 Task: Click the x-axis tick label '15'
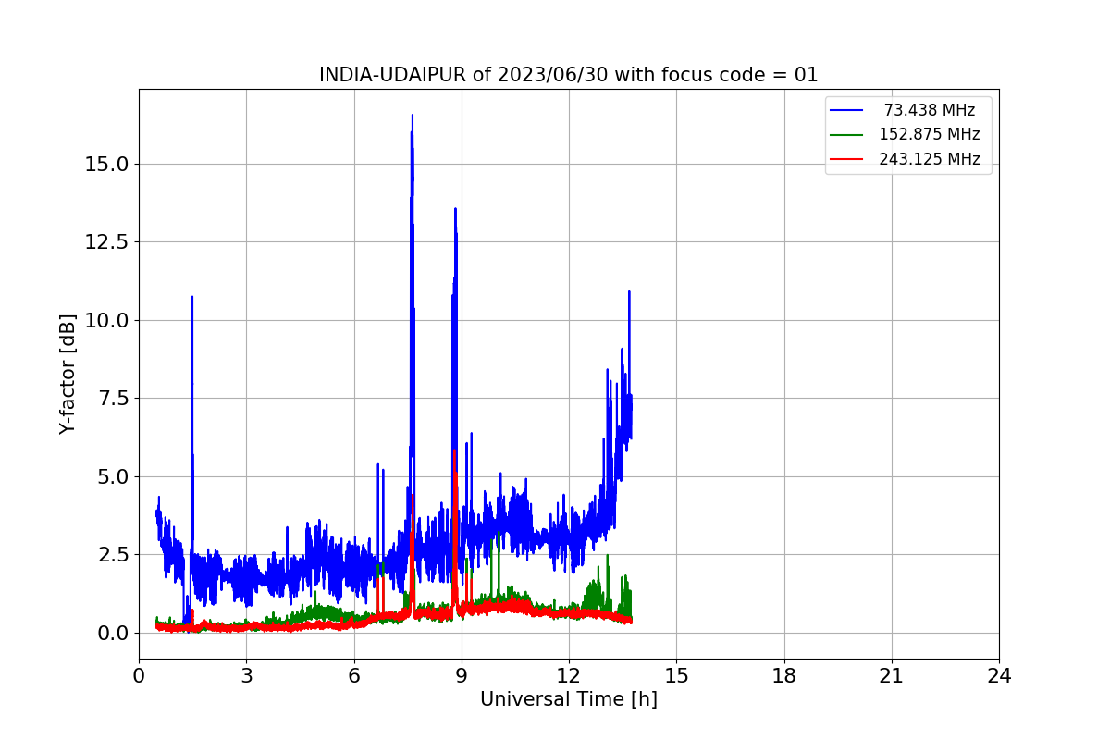pos(676,676)
